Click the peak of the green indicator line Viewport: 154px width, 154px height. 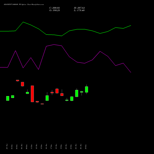click(23, 22)
